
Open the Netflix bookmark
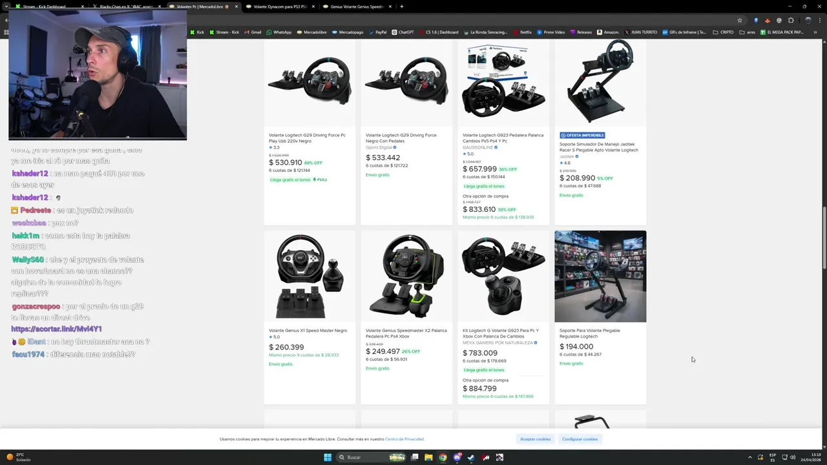pos(522,32)
